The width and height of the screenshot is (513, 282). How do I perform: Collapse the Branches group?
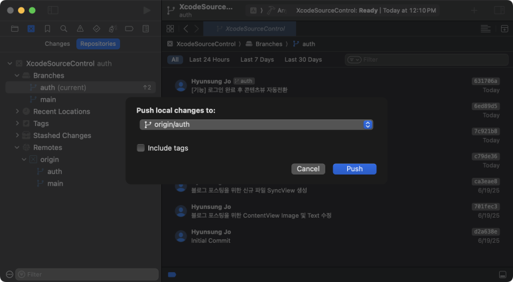(17, 76)
